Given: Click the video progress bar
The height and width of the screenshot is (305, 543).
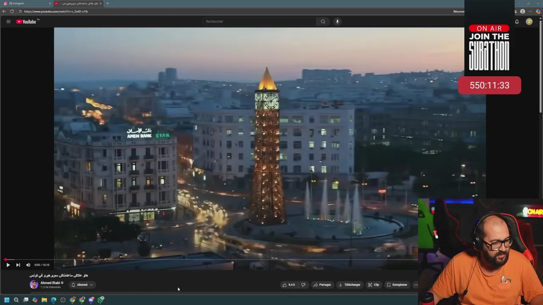Looking at the screenshot, I should point(211,260).
